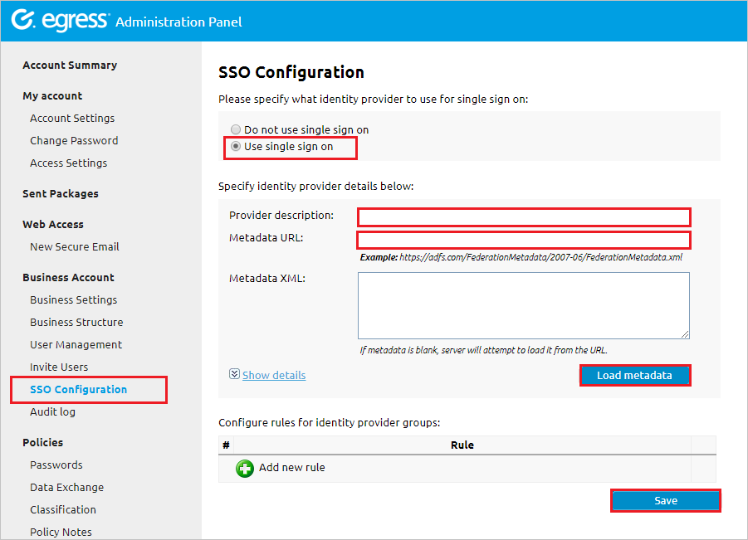
Task: Open Business Structure page
Action: [76, 322]
